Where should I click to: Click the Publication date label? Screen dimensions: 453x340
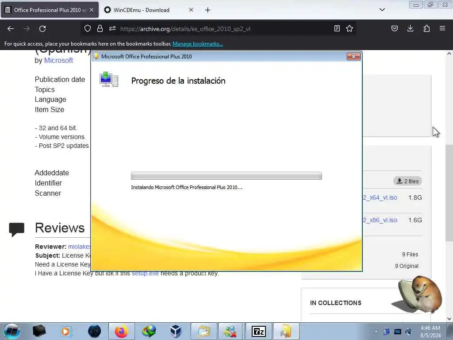click(x=60, y=79)
